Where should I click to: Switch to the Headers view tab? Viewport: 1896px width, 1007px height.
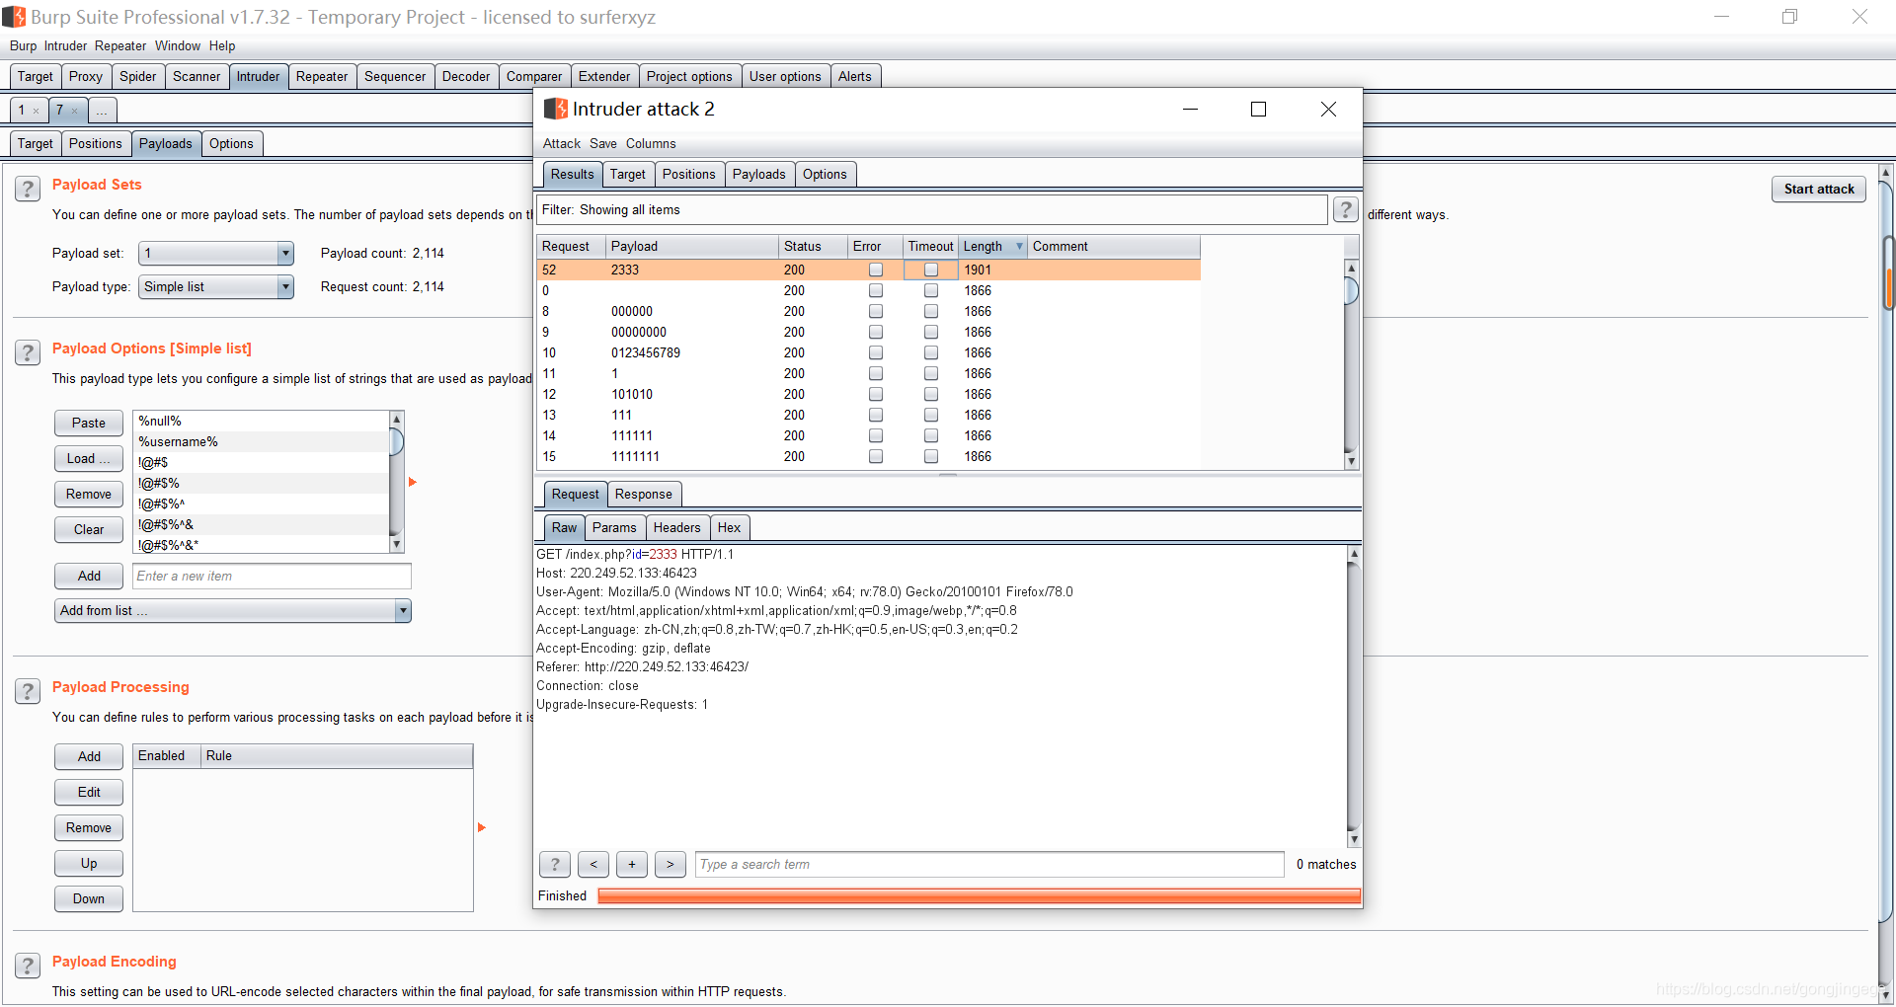[676, 527]
